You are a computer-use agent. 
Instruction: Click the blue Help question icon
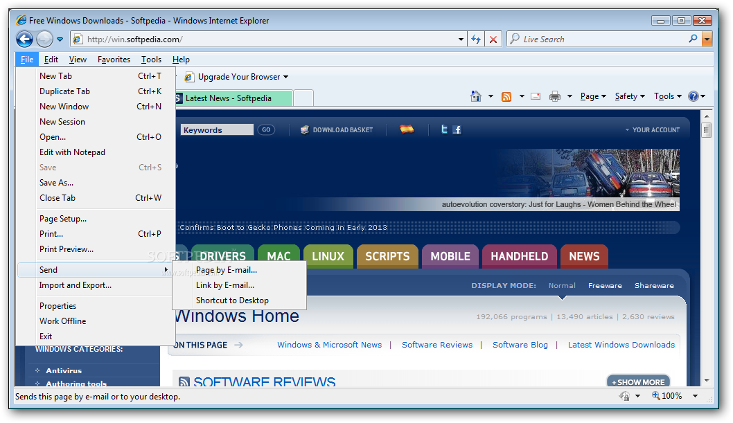pos(694,96)
